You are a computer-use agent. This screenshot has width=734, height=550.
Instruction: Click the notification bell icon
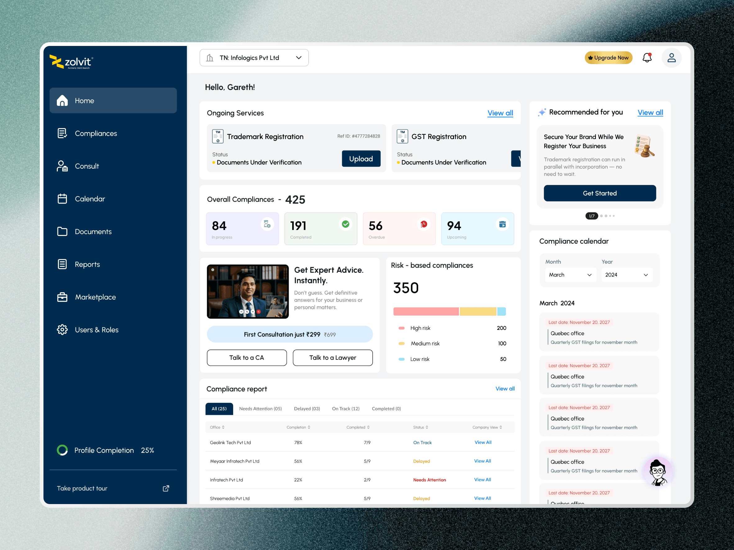pyautogui.click(x=647, y=58)
